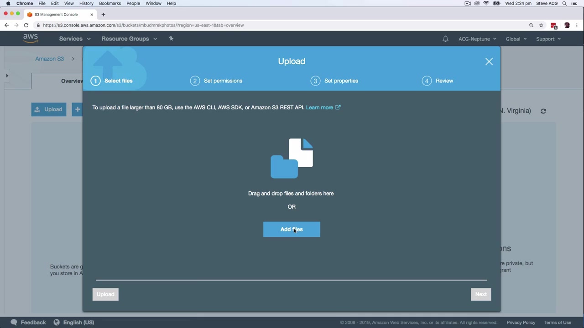
Task: Click the Privacy Policy link
Action: 521,323
